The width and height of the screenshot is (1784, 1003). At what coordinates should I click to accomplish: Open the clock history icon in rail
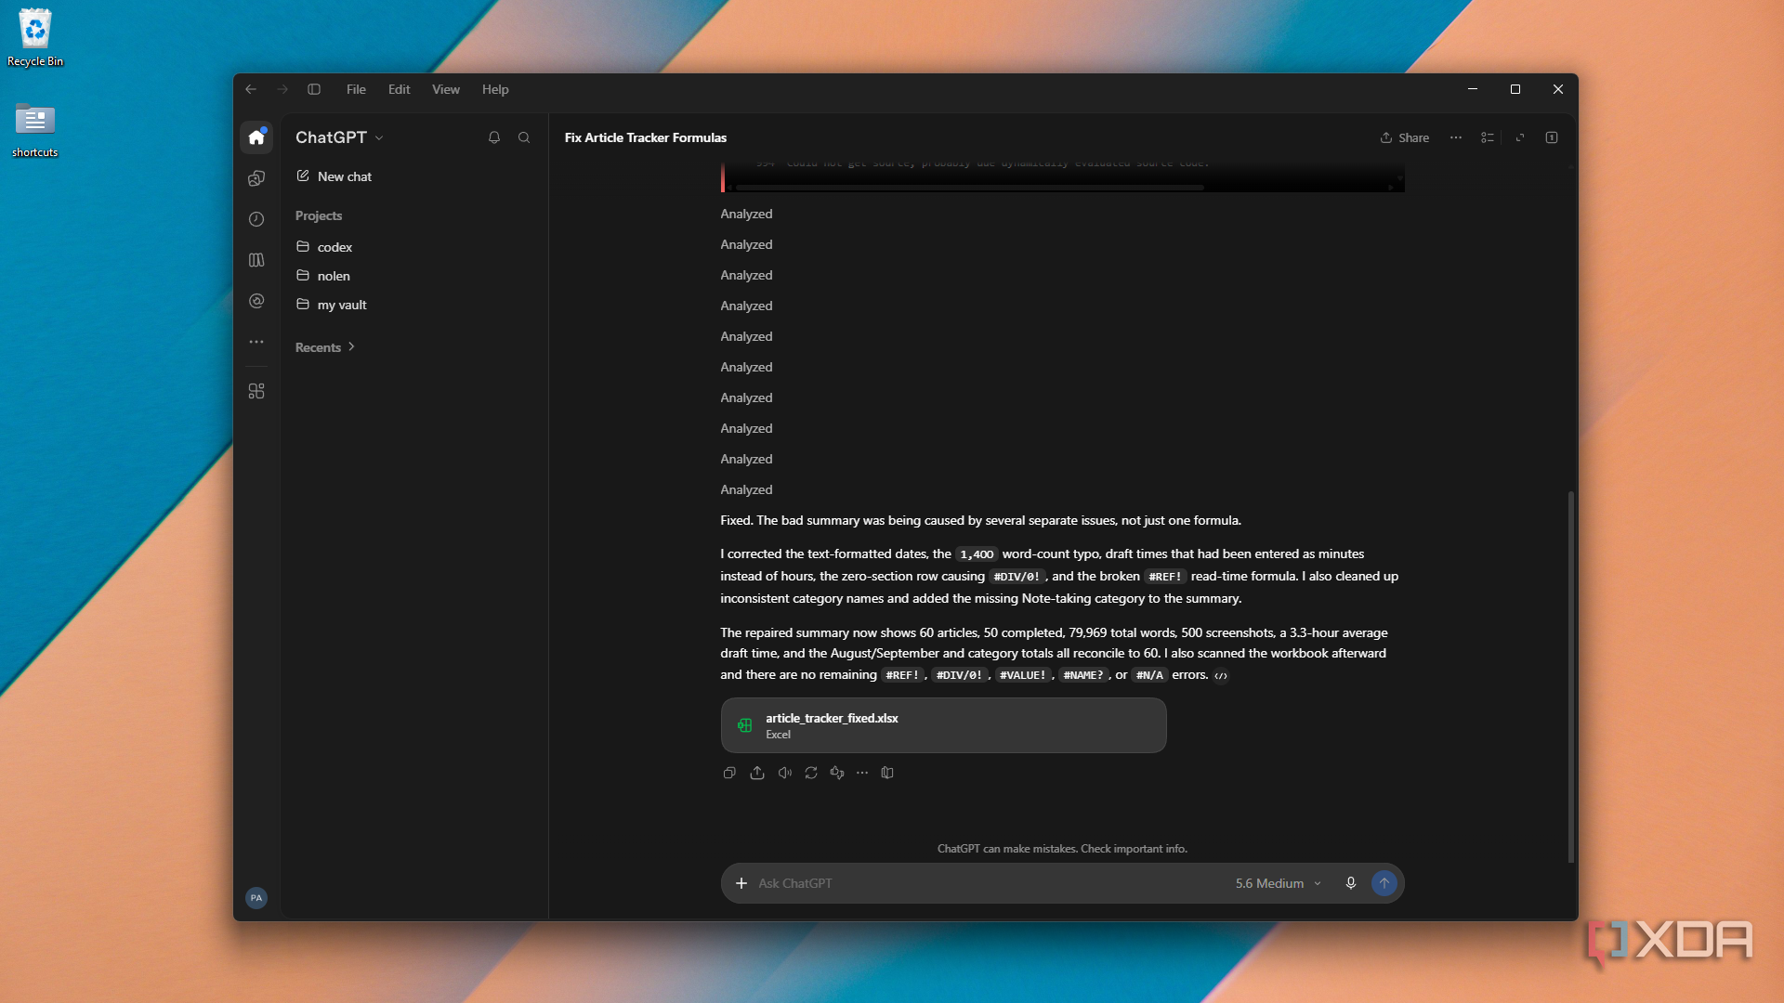click(256, 219)
